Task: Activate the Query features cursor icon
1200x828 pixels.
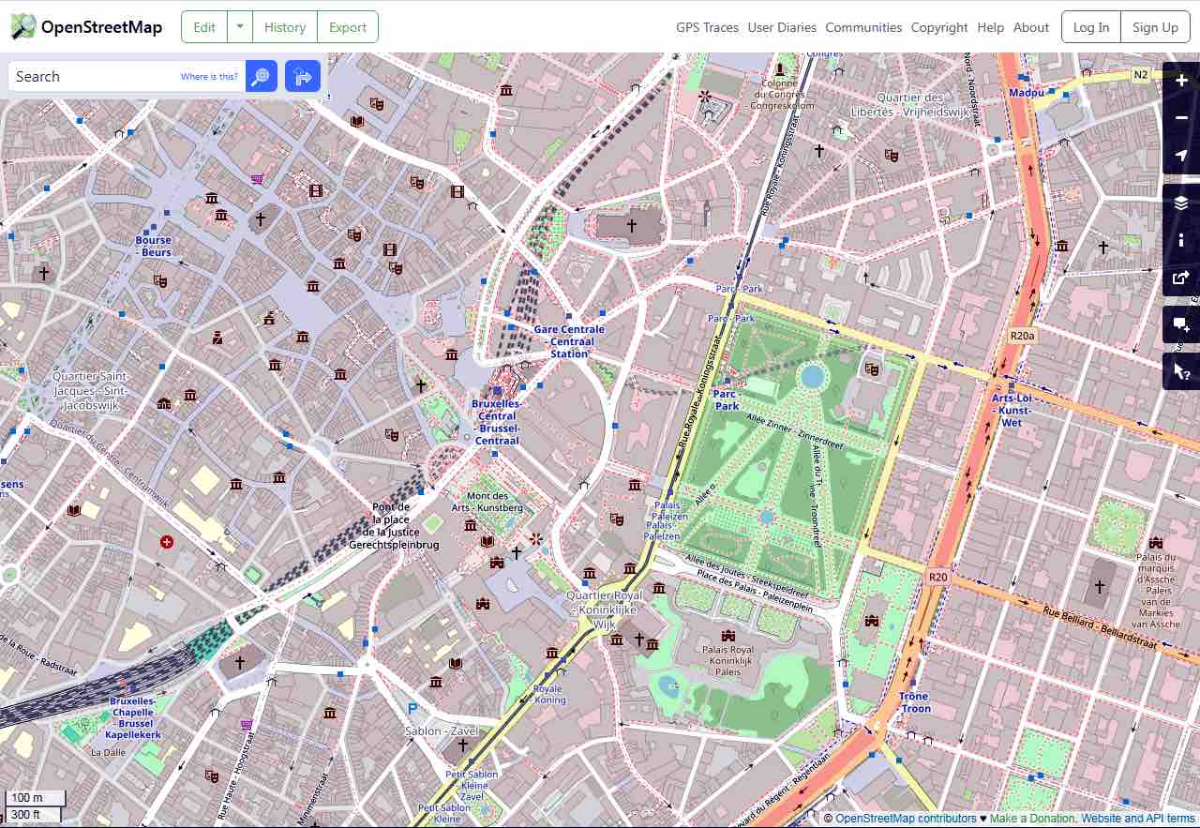Action: click(x=1181, y=371)
